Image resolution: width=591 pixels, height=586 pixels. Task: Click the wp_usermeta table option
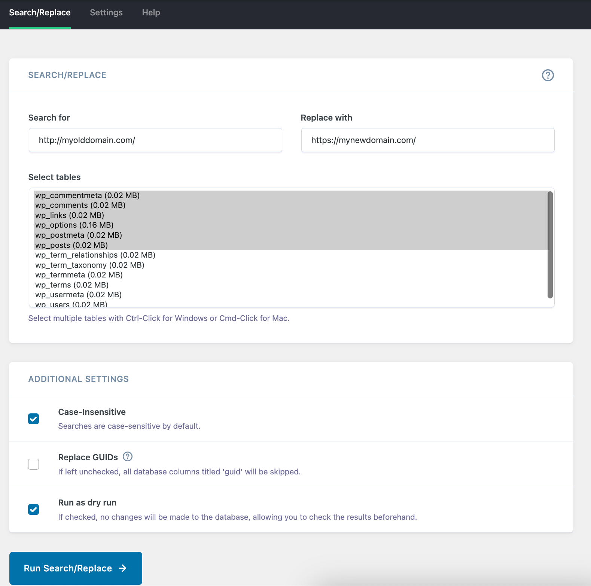tap(78, 295)
